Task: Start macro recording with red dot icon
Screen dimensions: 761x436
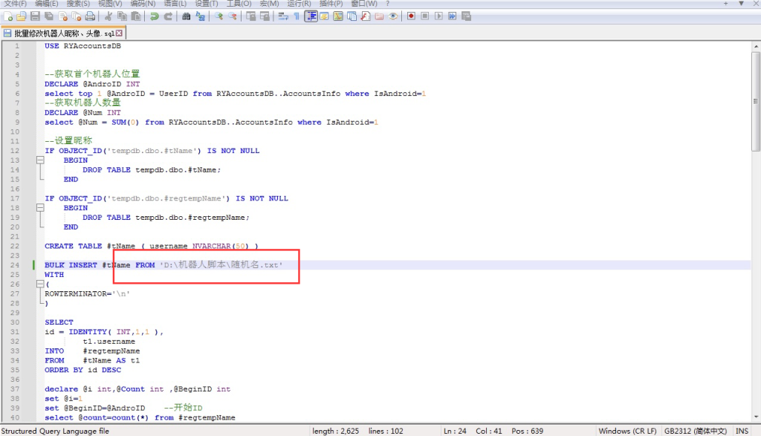Action: 410,16
